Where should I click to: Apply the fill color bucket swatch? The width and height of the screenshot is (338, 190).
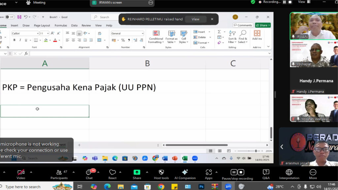[x=46, y=40]
